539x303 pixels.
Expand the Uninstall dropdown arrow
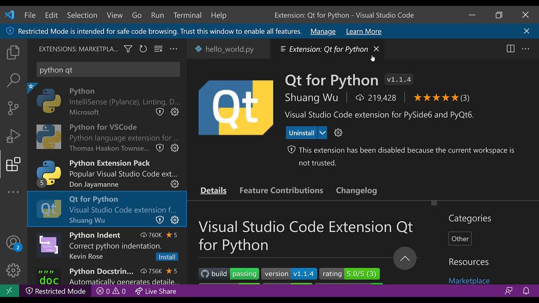pos(322,133)
